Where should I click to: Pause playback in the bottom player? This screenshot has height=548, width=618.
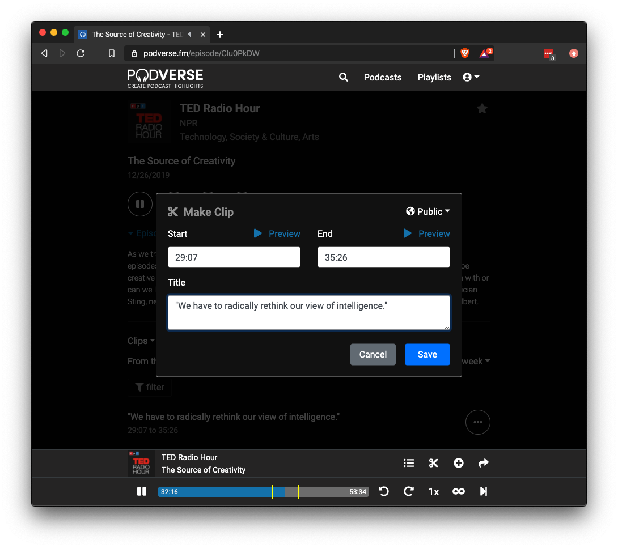142,491
